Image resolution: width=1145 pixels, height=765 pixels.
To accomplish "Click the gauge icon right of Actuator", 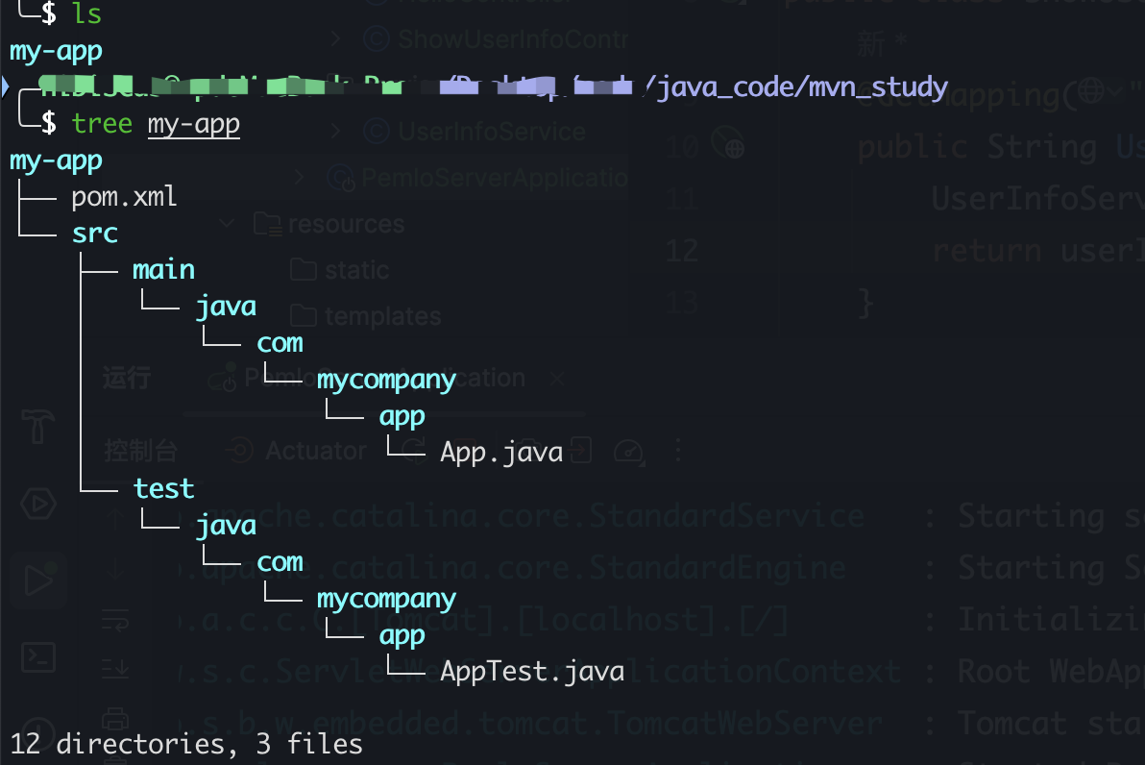I will [x=629, y=451].
